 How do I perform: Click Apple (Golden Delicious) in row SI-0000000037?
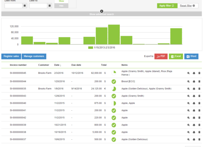tap(135, 140)
